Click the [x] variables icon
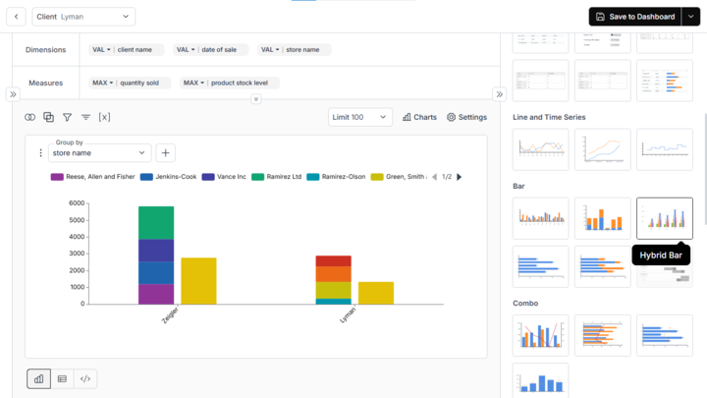Image resolution: width=707 pixels, height=398 pixels. (104, 117)
